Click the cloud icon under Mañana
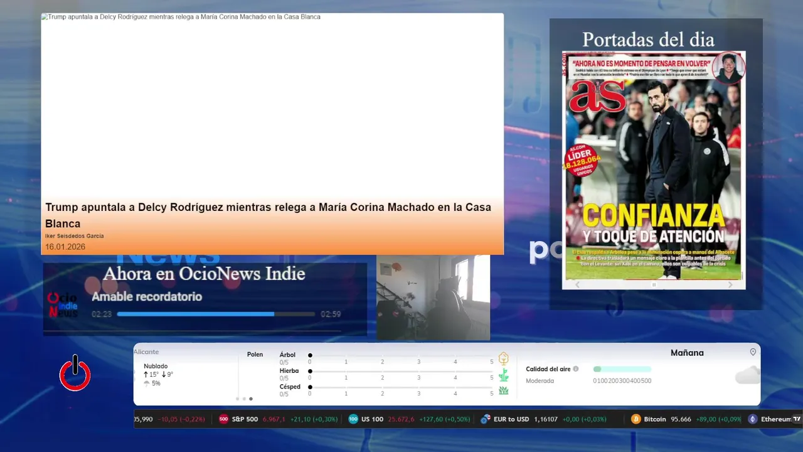Viewport: 803px width, 452px height. pyautogui.click(x=747, y=375)
